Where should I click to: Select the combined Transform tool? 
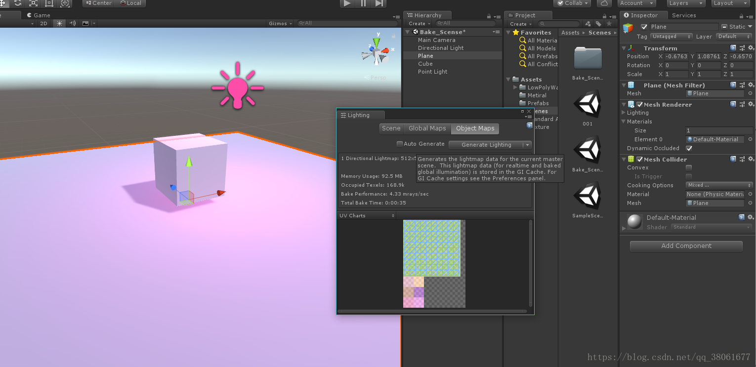click(65, 3)
